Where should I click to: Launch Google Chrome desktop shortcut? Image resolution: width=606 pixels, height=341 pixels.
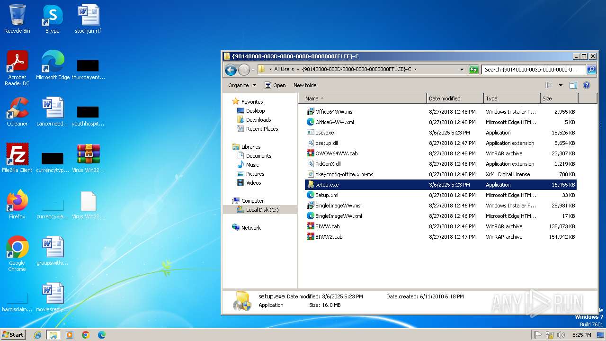click(17, 254)
